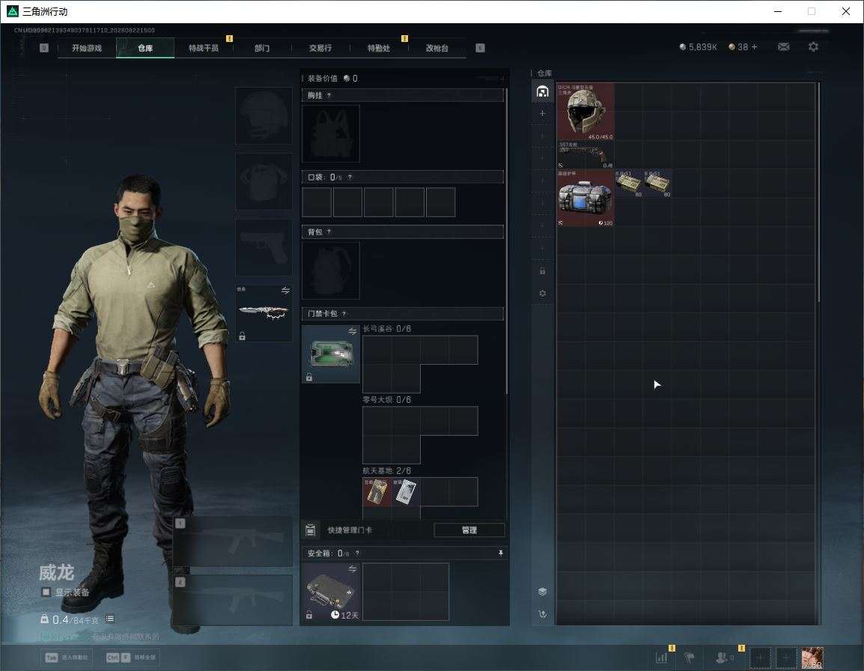Click the equipment panel scrollbar
The image size is (864, 671).
tap(506, 240)
